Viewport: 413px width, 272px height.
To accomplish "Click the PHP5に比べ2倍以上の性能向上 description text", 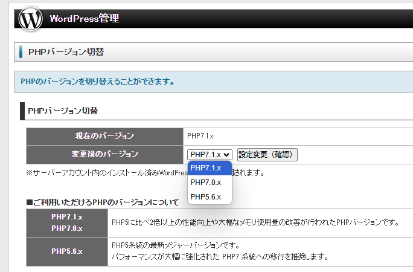I will click(255, 222).
